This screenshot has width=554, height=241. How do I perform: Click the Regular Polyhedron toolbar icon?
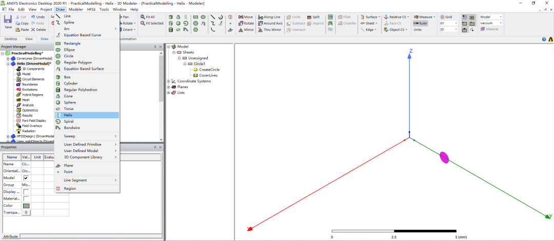pyautogui.click(x=171, y=30)
